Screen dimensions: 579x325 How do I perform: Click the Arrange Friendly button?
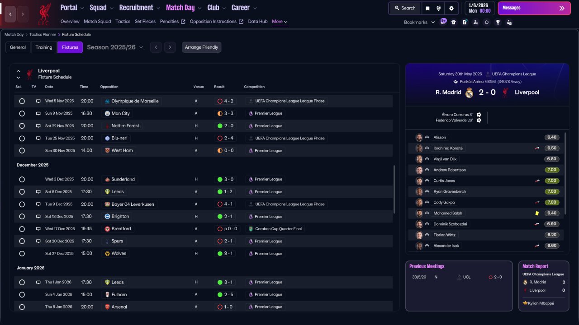[202, 47]
